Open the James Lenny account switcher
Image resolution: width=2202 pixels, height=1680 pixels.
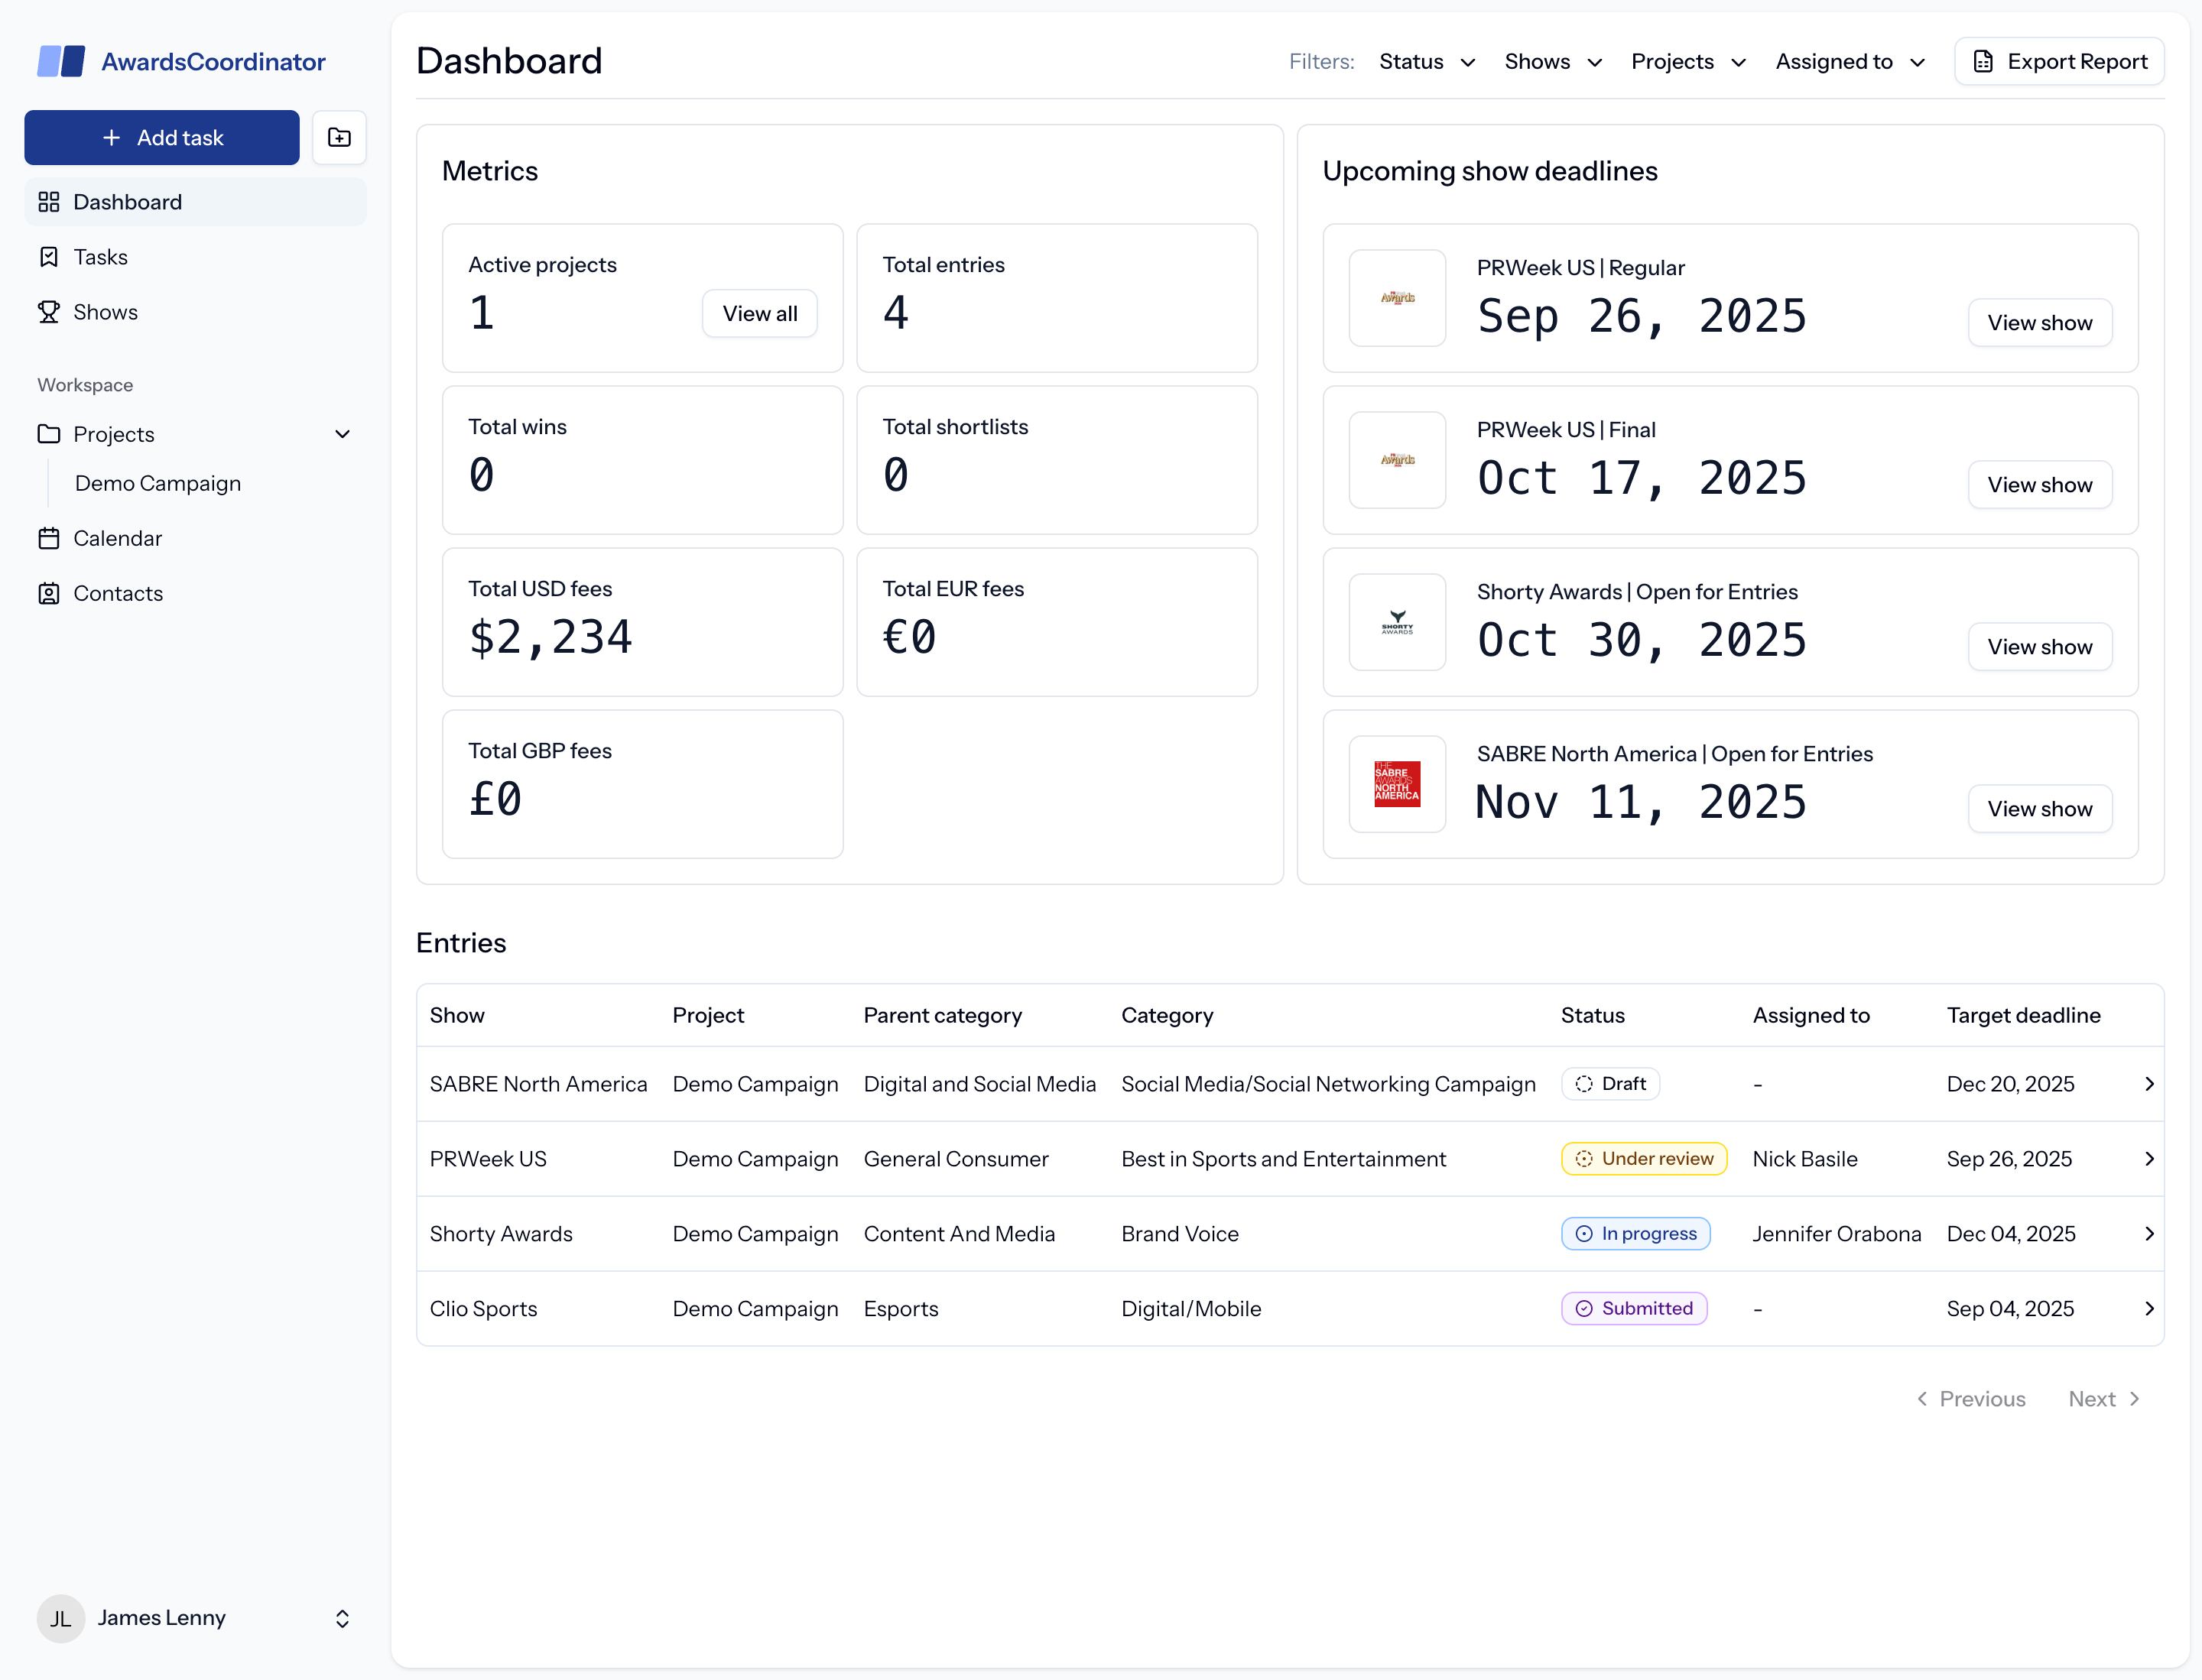[343, 1618]
